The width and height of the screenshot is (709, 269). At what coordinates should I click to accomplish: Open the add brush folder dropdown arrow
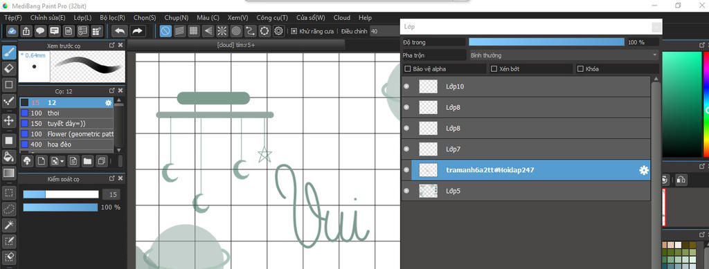click(62, 161)
